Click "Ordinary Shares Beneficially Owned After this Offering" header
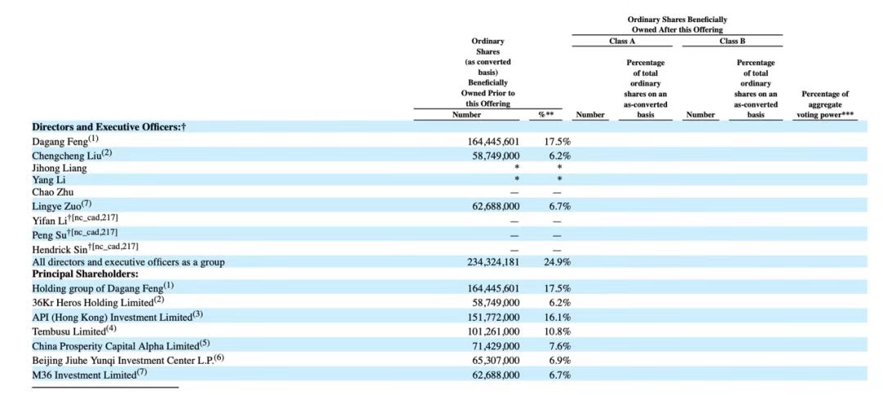The image size is (883, 395). 677,24
